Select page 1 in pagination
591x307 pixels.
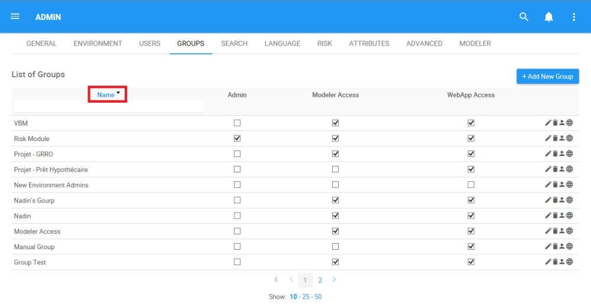click(305, 280)
